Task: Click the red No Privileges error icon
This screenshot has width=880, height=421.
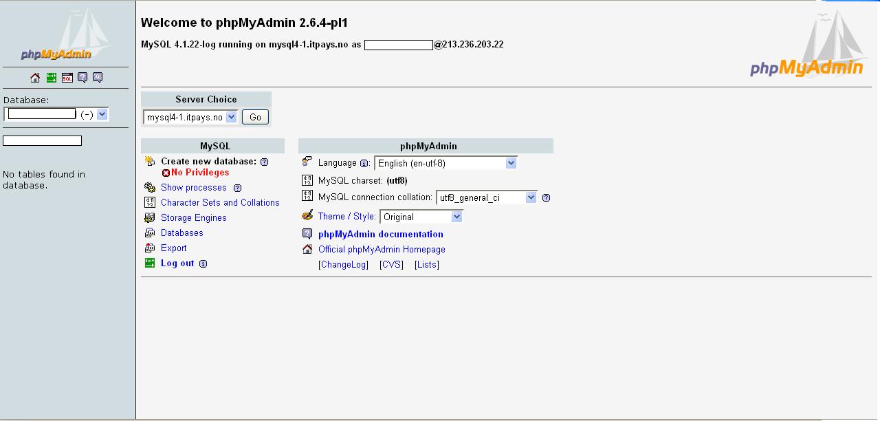Action: [166, 173]
